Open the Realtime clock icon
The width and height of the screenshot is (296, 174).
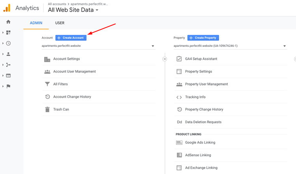[8, 43]
